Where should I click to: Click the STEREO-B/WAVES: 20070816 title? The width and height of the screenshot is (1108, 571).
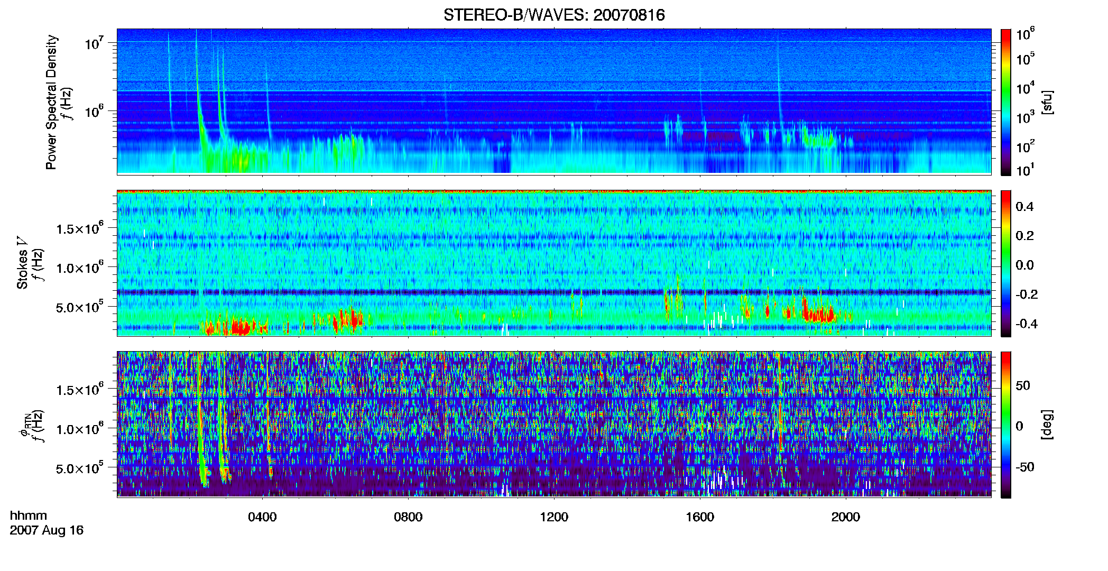554,15
